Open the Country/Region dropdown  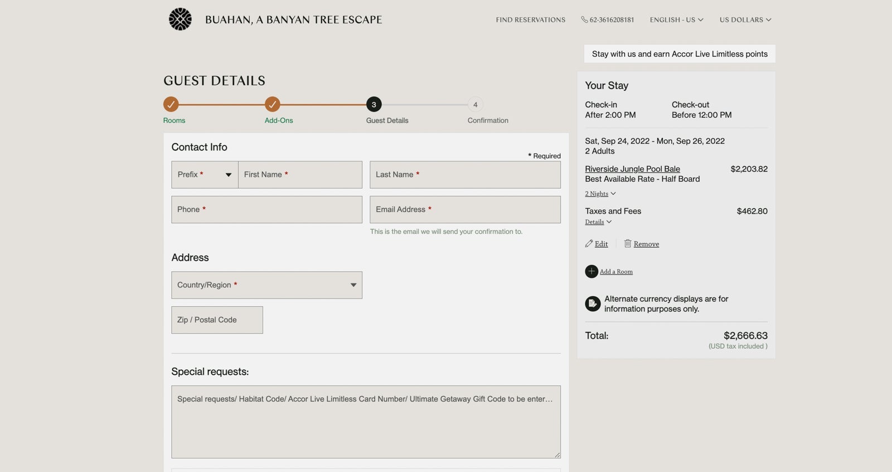(x=266, y=285)
